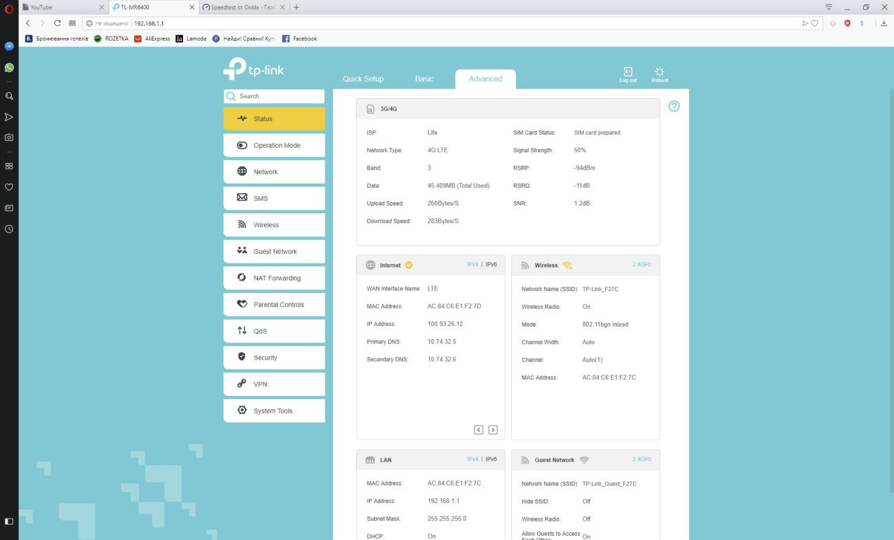The image size is (894, 540).
Task: Show previous Internet connection with left arrow
Action: [x=479, y=430]
